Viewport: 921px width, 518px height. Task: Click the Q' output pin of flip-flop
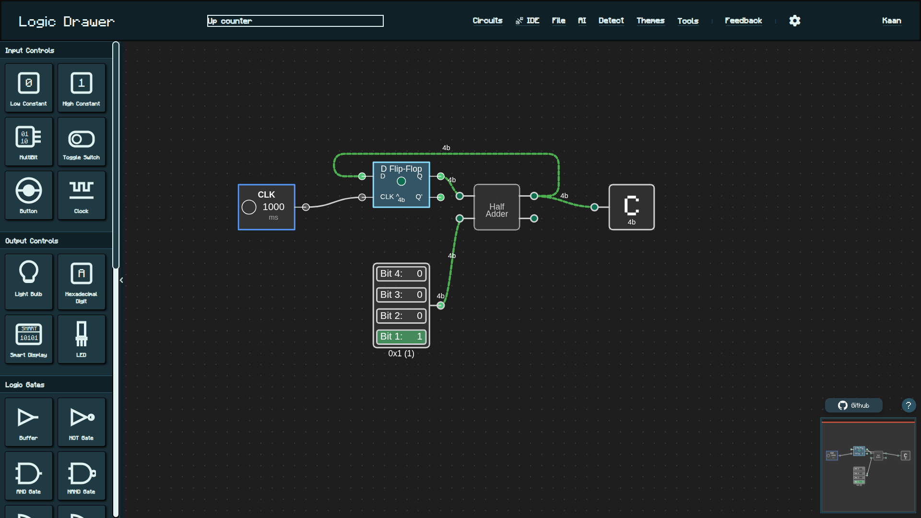pos(441,197)
